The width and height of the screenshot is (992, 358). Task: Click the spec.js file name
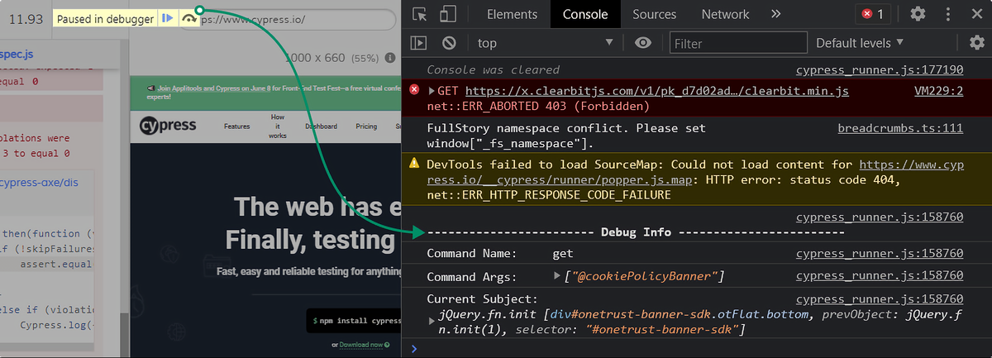(17, 55)
